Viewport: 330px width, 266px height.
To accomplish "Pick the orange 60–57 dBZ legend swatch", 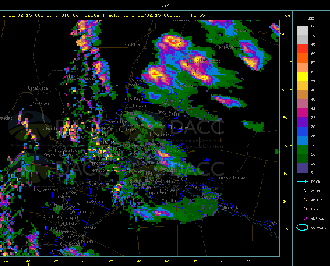I will pos(302,58).
